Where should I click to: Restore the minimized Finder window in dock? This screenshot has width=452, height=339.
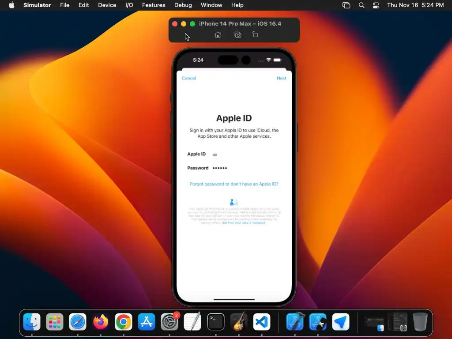pos(374,323)
